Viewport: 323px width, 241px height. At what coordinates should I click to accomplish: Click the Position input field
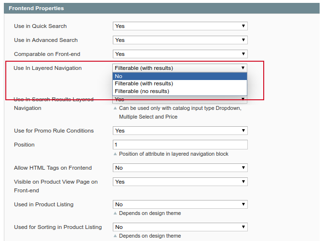pos(180,145)
